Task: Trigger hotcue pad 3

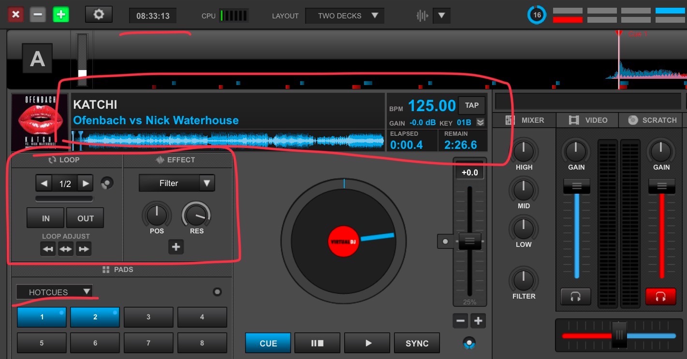Action: (x=148, y=317)
